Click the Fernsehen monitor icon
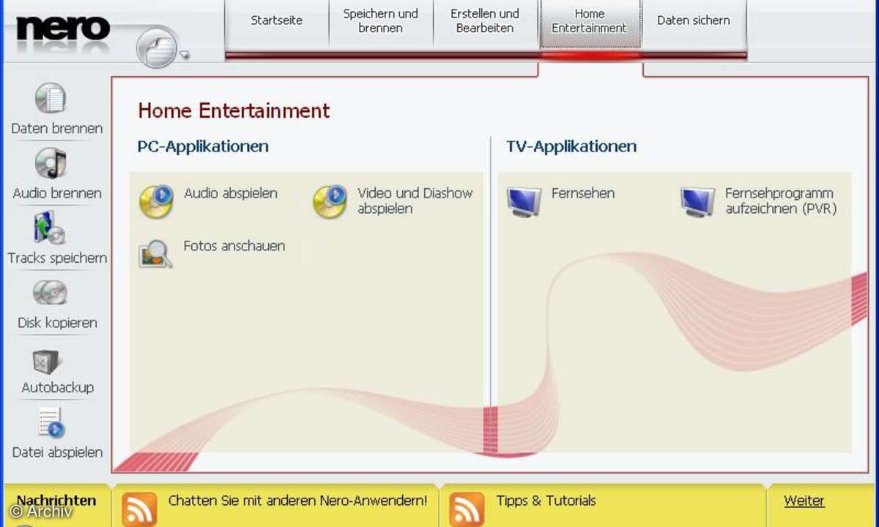The height and width of the screenshot is (527, 879). tap(524, 201)
